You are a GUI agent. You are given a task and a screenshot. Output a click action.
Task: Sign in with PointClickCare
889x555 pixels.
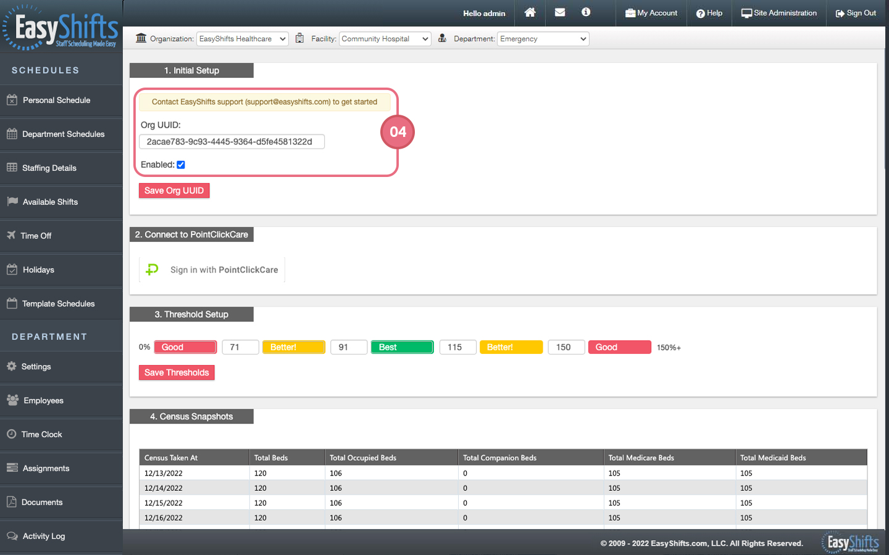click(212, 269)
